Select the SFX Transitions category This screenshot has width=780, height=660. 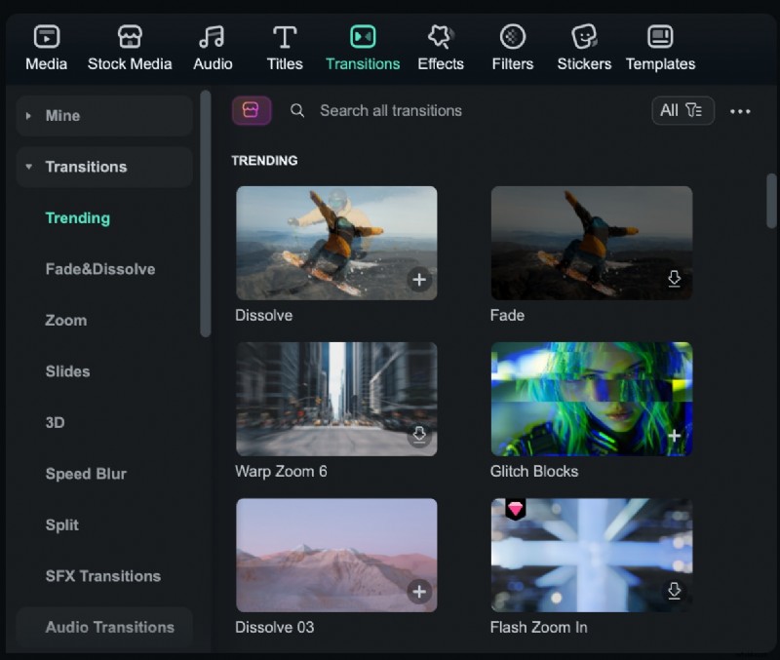pos(102,576)
